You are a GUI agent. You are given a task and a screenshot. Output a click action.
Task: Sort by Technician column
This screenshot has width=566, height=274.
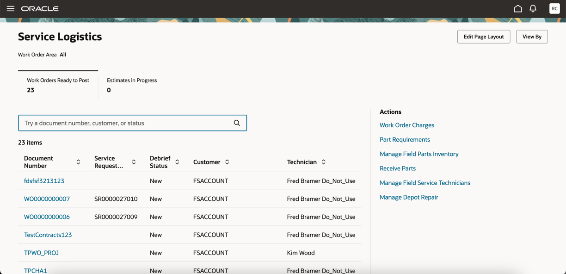[323, 162]
